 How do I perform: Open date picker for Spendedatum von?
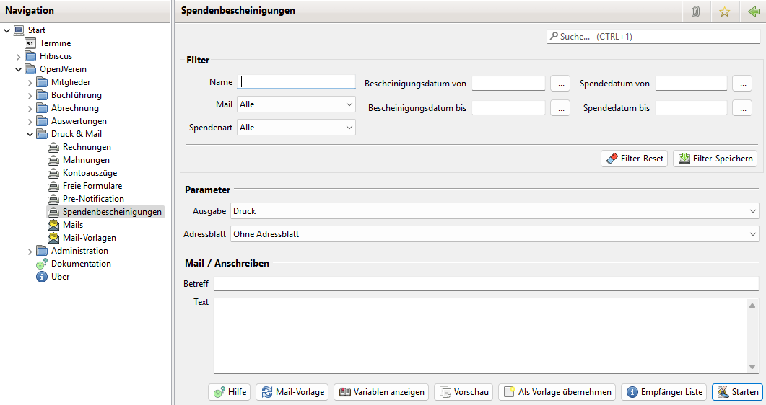coord(741,84)
